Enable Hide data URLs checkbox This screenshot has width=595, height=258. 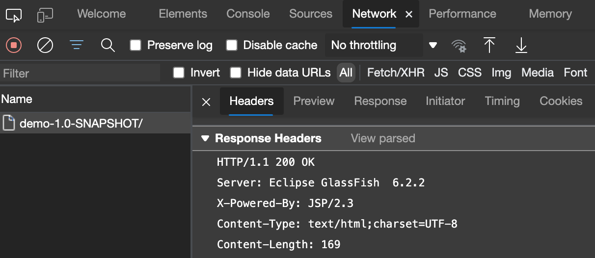236,73
